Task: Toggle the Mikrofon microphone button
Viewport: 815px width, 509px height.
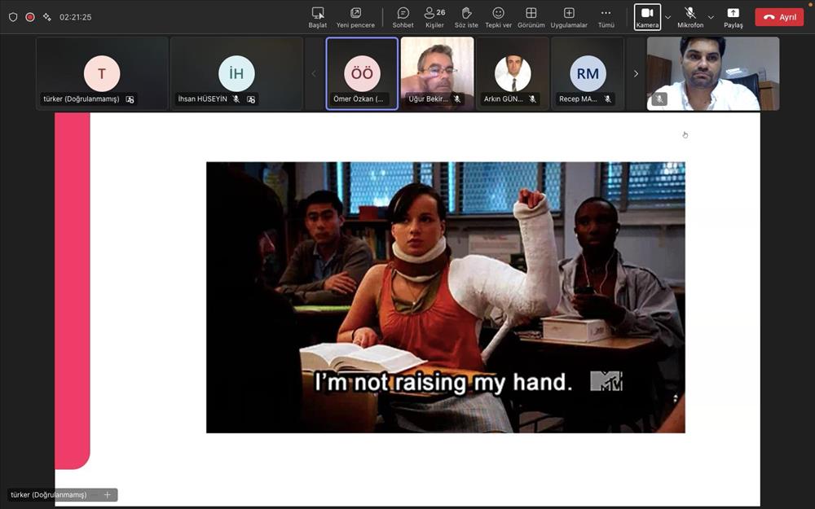Action: 690,17
